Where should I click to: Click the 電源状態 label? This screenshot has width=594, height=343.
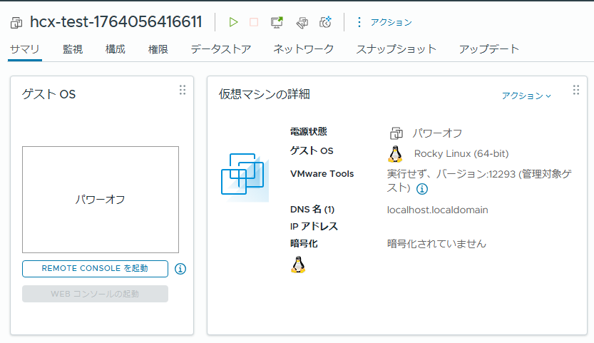pyautogui.click(x=308, y=131)
